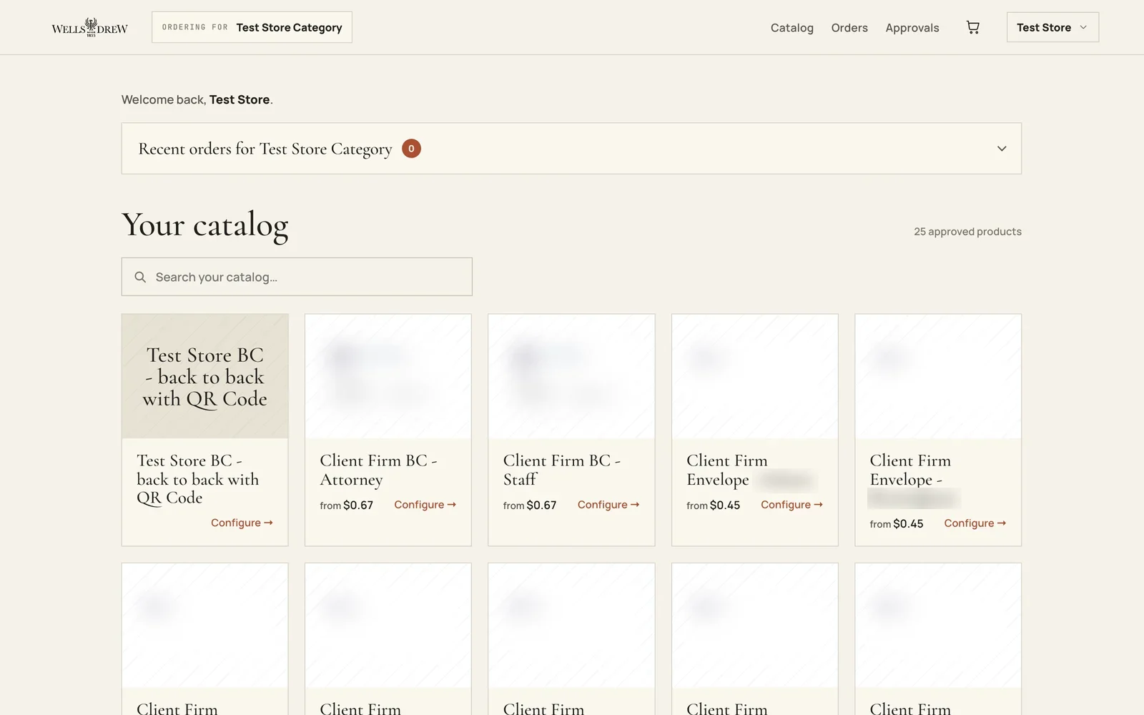Configure the Client Firm Envelope - in fifth card
Screen dimensions: 1144x715
pyautogui.click(x=975, y=523)
